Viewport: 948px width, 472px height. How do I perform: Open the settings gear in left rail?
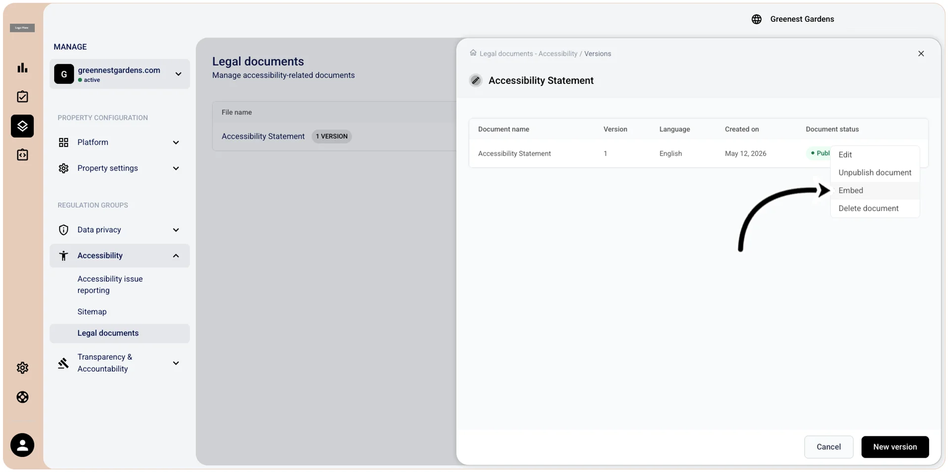(x=22, y=368)
